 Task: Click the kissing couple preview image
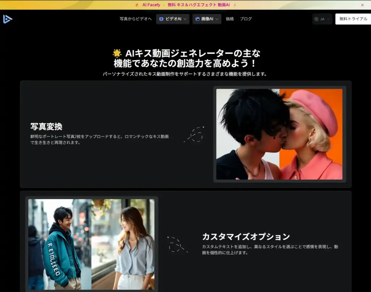click(279, 134)
